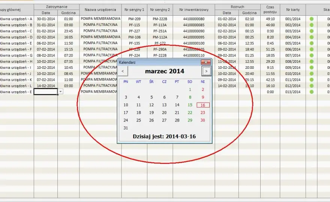Select card number 013/2014
Viewport: 330px width, 202px height.
point(293,92)
